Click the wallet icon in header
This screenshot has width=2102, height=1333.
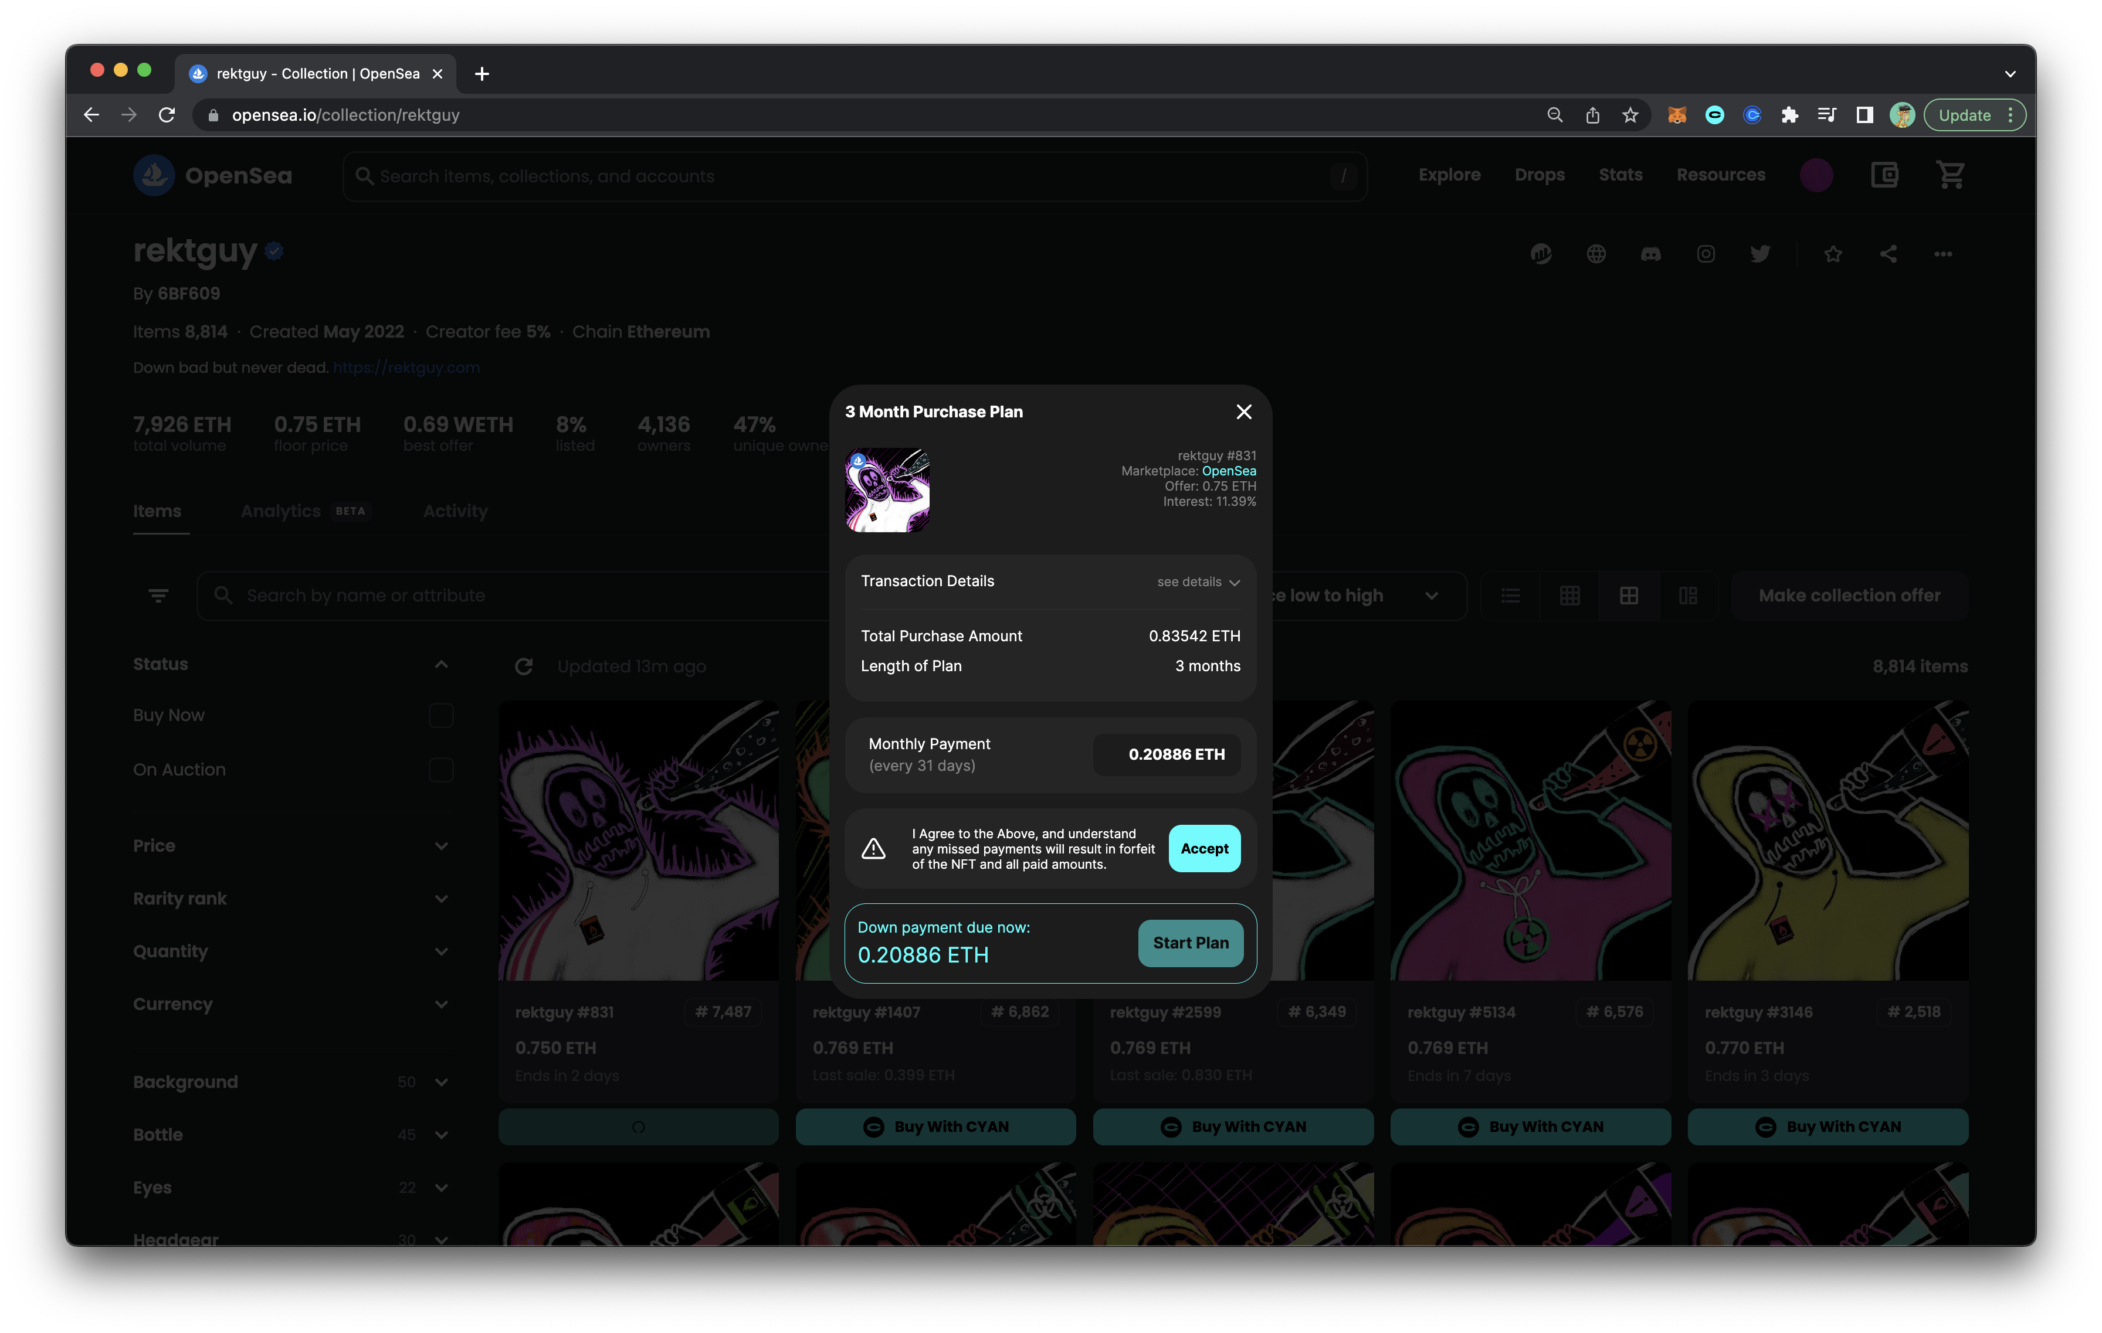click(x=1884, y=175)
